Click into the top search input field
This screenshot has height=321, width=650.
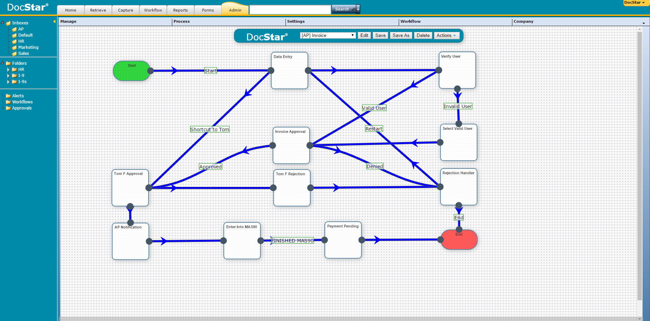(x=290, y=9)
